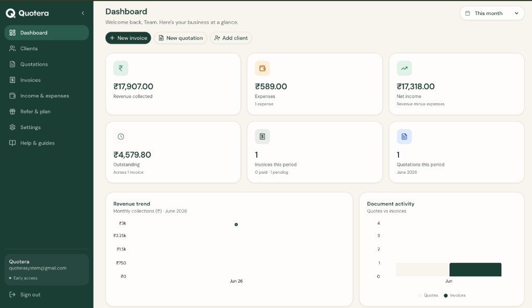The height and width of the screenshot is (308, 532).
Task: Click the Income & expenses wallet icon in sidebar
Action: tap(12, 96)
